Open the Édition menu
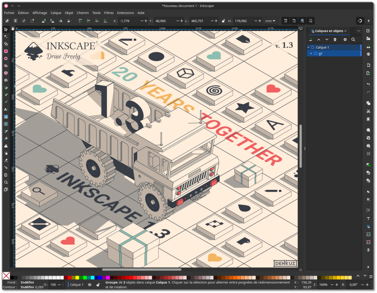Viewport: 377px width, 293px height. pos(23,13)
